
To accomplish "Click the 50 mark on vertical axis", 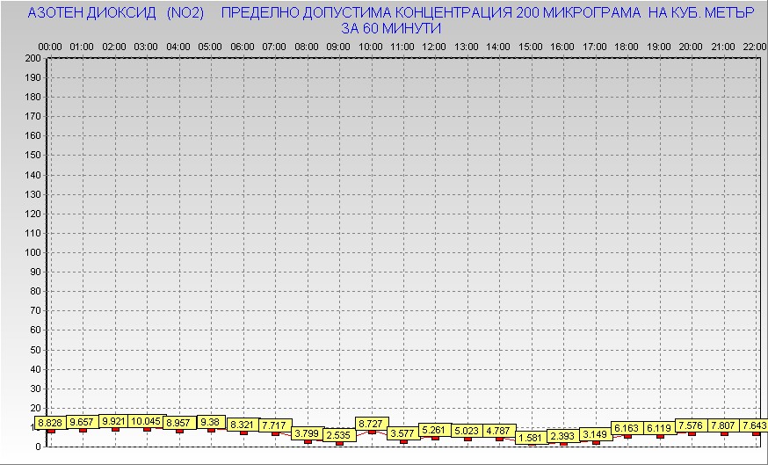I will 35,349.
